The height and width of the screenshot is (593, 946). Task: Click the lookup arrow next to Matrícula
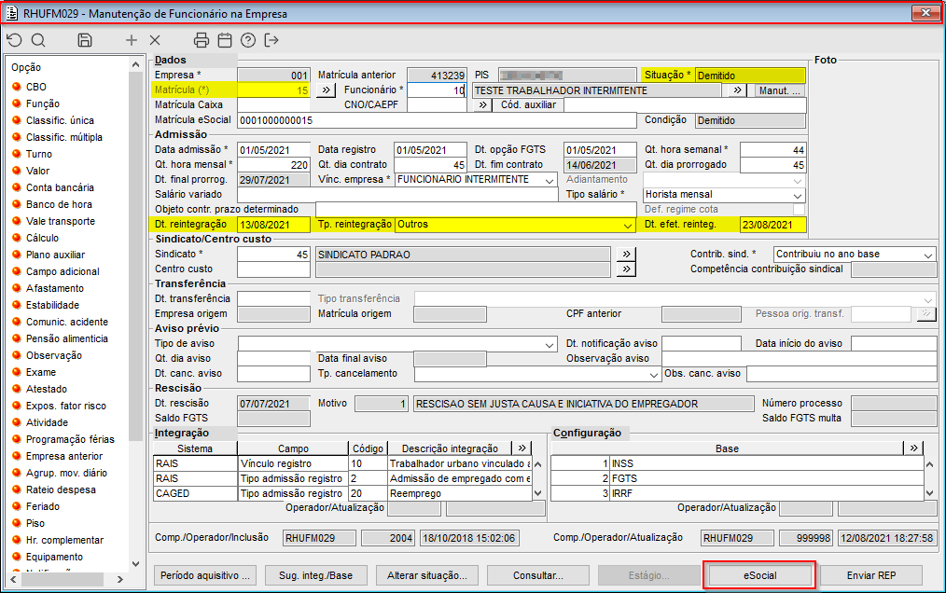click(326, 90)
